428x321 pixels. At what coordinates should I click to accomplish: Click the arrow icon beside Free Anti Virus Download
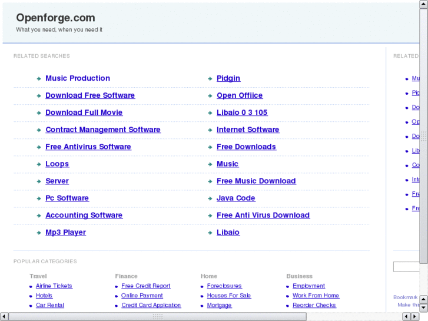click(210, 216)
